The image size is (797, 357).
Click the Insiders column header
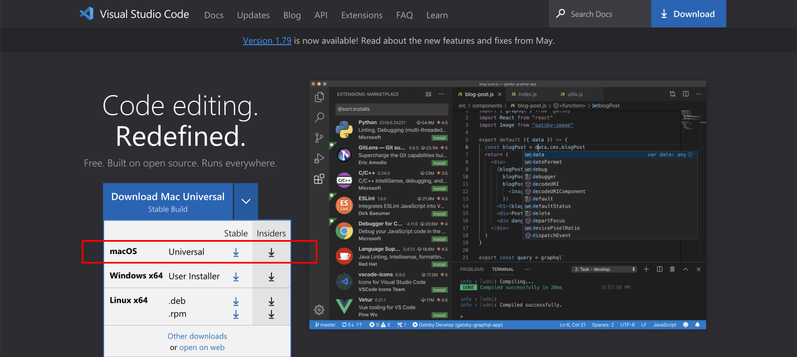(x=271, y=233)
